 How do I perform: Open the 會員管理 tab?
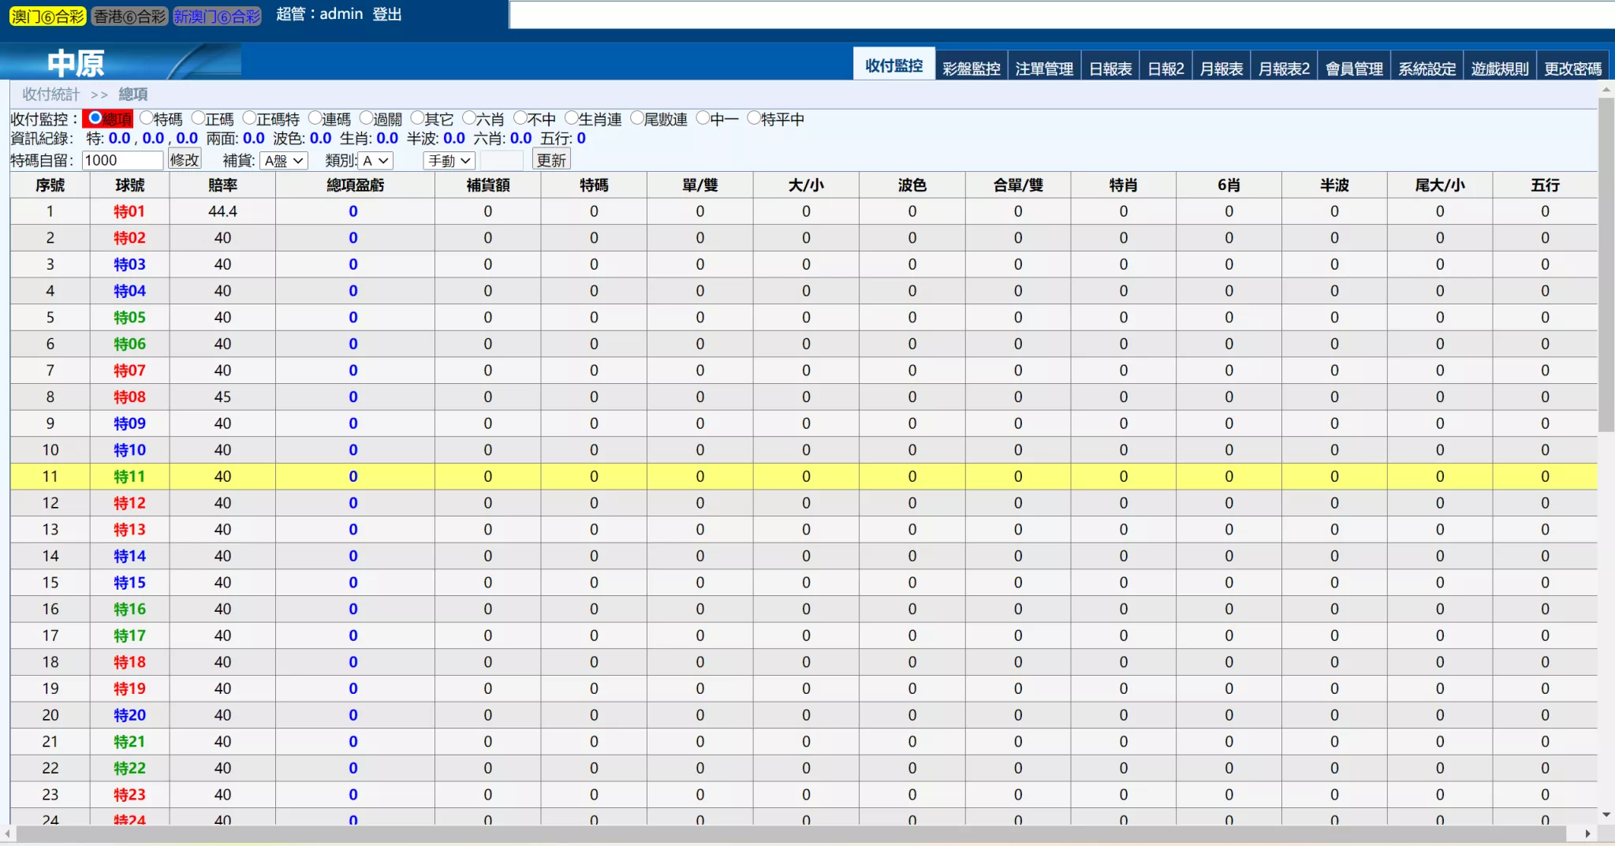[1354, 69]
